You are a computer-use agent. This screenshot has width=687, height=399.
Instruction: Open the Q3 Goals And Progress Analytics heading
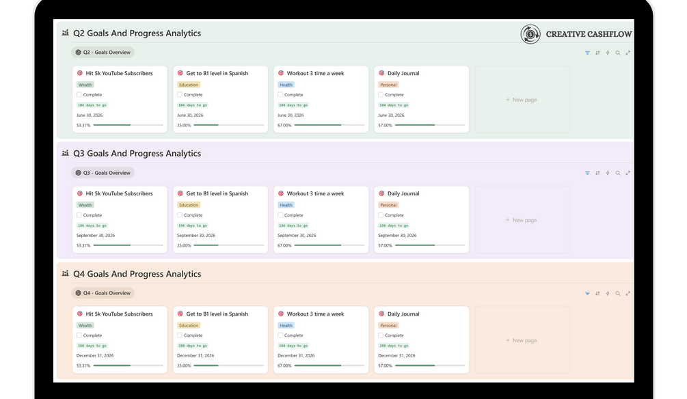point(137,153)
